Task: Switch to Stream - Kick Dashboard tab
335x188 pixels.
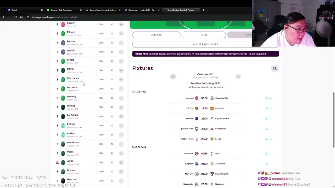Action: (x=64, y=10)
